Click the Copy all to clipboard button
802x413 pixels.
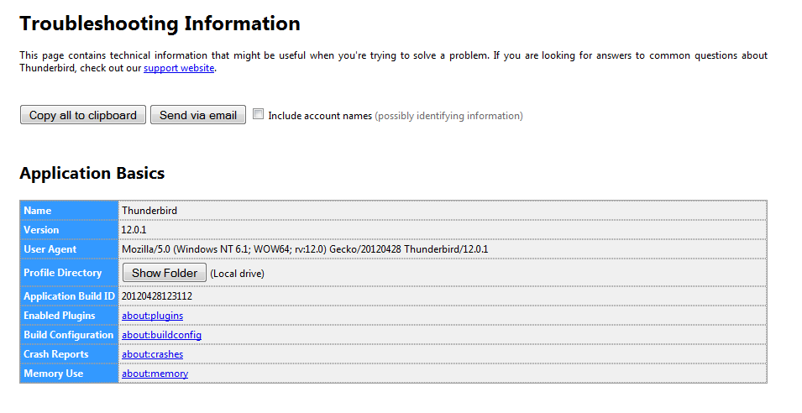coord(83,115)
